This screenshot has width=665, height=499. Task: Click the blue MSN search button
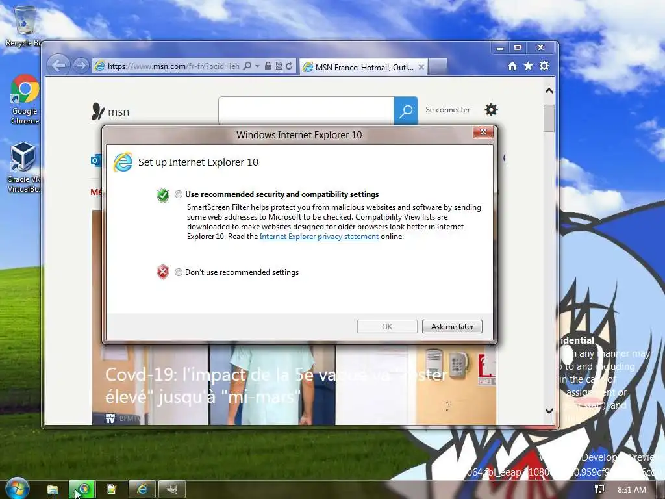(406, 110)
